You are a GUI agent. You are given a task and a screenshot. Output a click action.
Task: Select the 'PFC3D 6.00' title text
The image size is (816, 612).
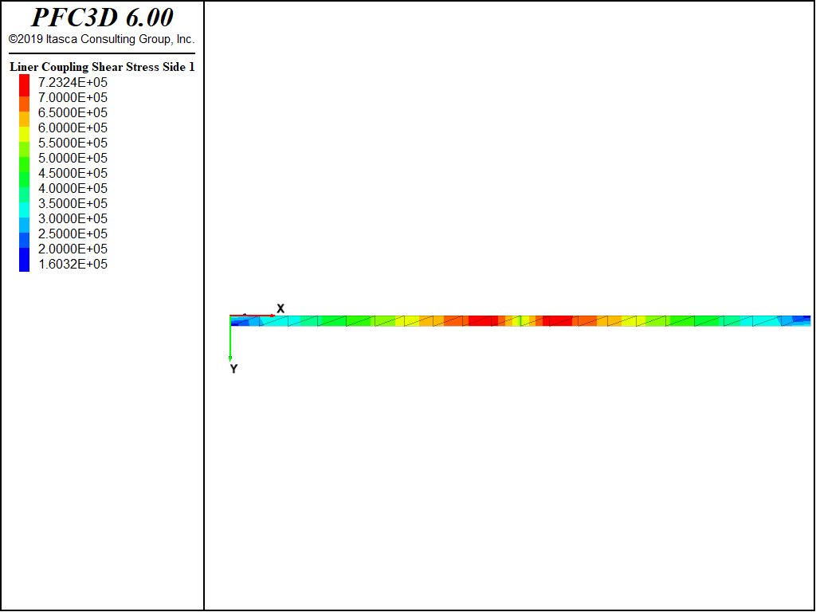point(102,18)
